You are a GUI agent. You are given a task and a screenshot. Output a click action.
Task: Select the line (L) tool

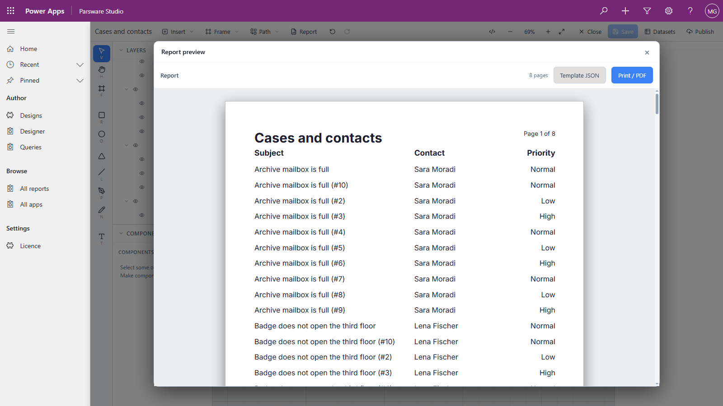[102, 174]
